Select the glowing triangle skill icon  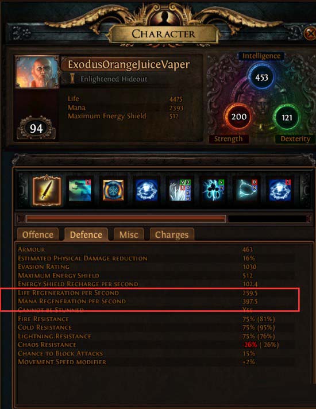(x=247, y=190)
